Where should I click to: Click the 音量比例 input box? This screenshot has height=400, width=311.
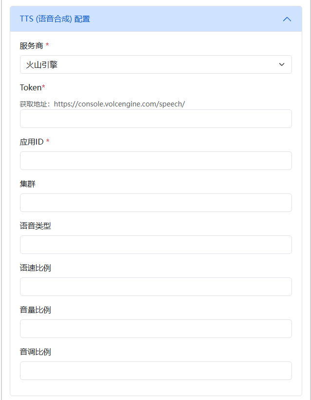coord(155,329)
